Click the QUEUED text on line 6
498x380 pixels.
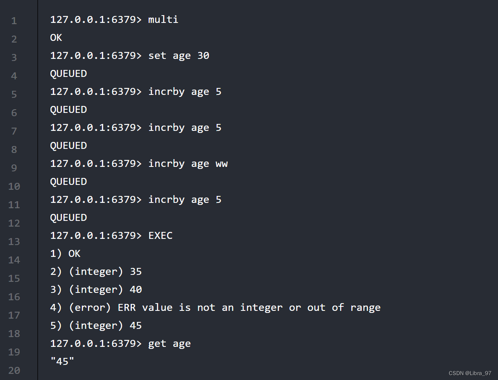68,110
